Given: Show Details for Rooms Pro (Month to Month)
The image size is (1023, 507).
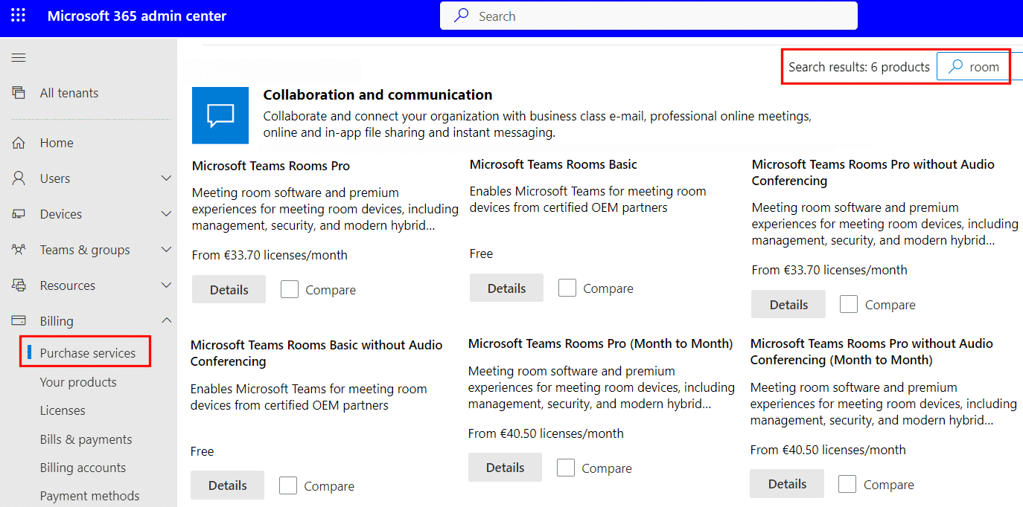Looking at the screenshot, I should click(505, 468).
